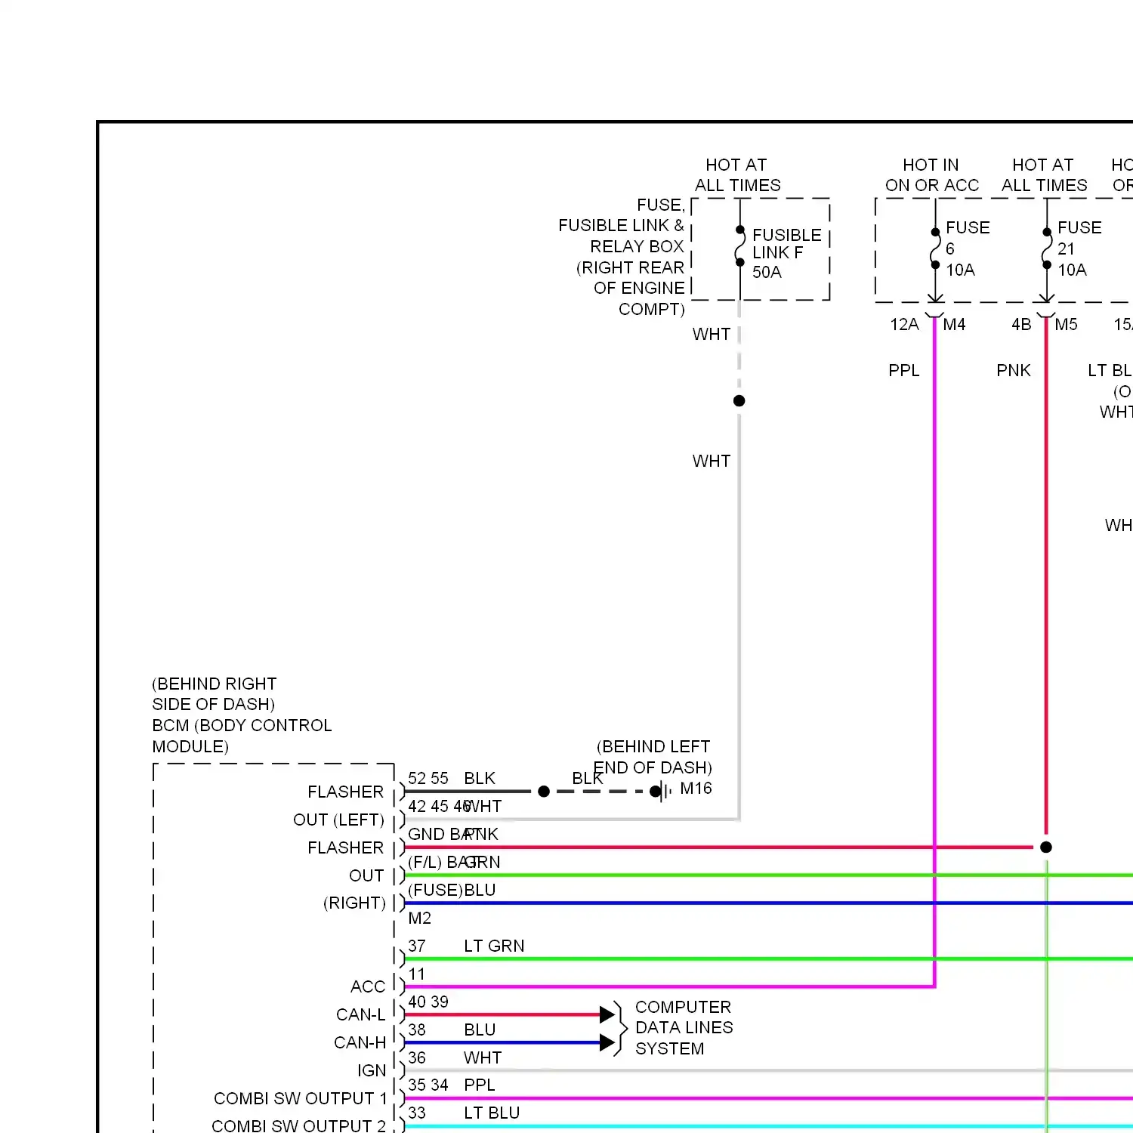Click the ACC terminal name
The image size is (1133, 1133).
(x=368, y=987)
